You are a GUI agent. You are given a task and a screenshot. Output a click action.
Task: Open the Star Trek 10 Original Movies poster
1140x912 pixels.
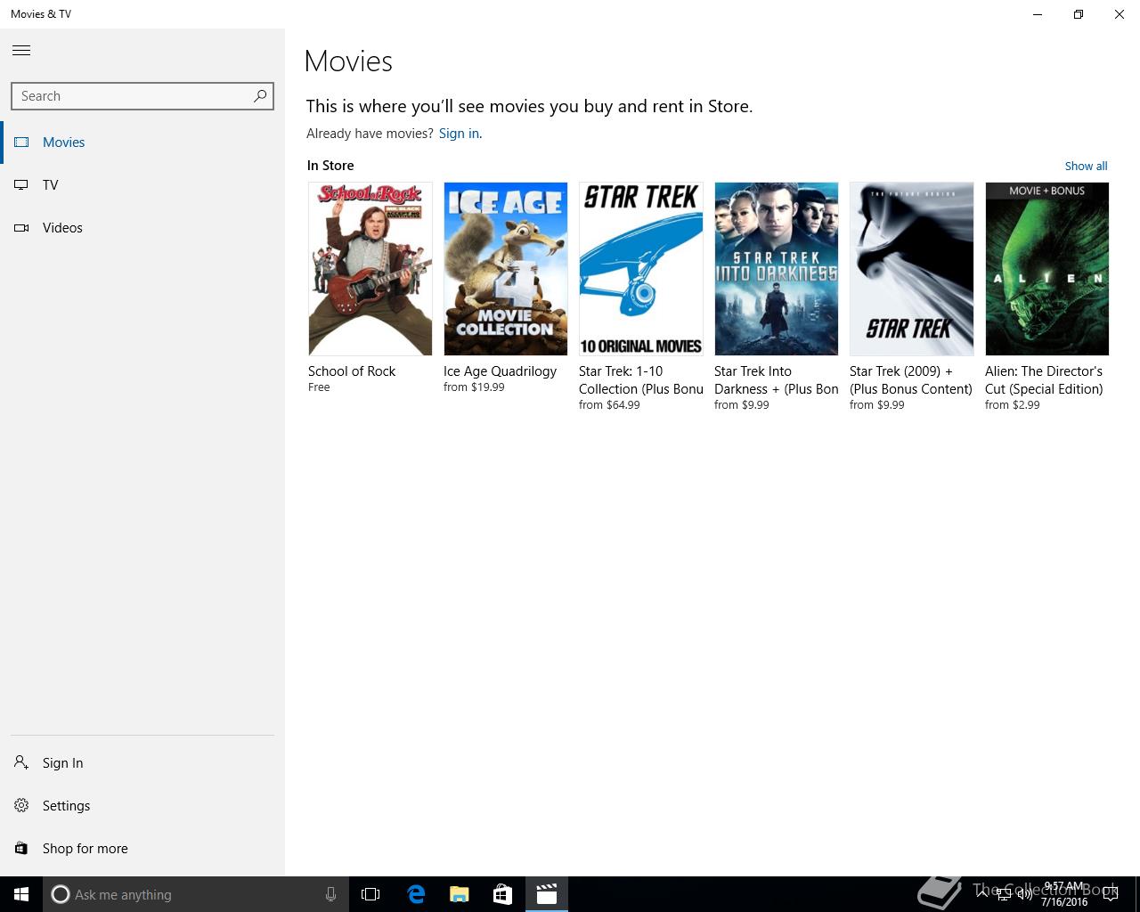click(641, 269)
